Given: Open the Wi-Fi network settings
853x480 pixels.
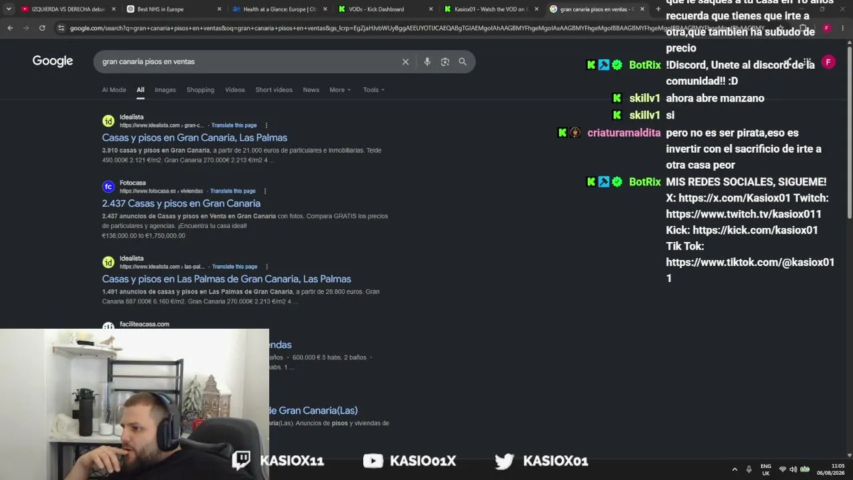Looking at the screenshot, I should coord(782,469).
